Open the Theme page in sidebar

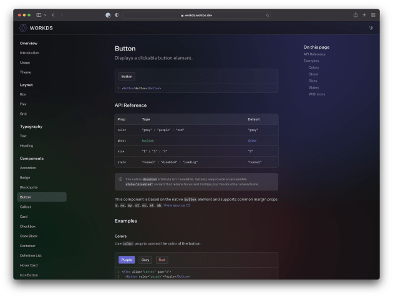(x=26, y=72)
